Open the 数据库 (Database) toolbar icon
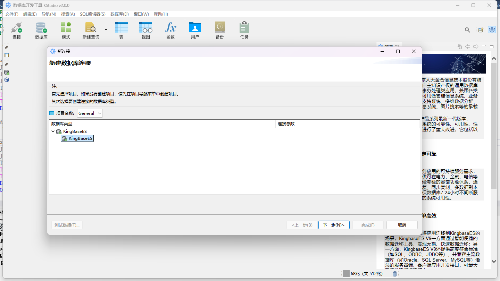 (x=41, y=28)
